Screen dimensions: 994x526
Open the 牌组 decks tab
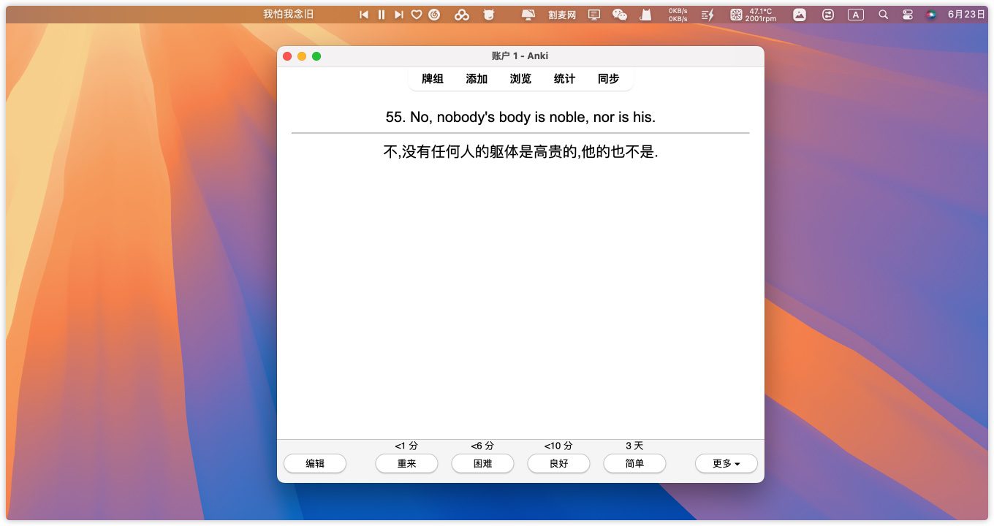(x=433, y=79)
